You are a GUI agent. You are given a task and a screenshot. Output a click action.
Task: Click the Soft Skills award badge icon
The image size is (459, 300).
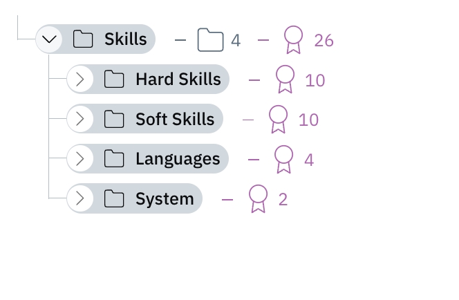pyautogui.click(x=278, y=119)
